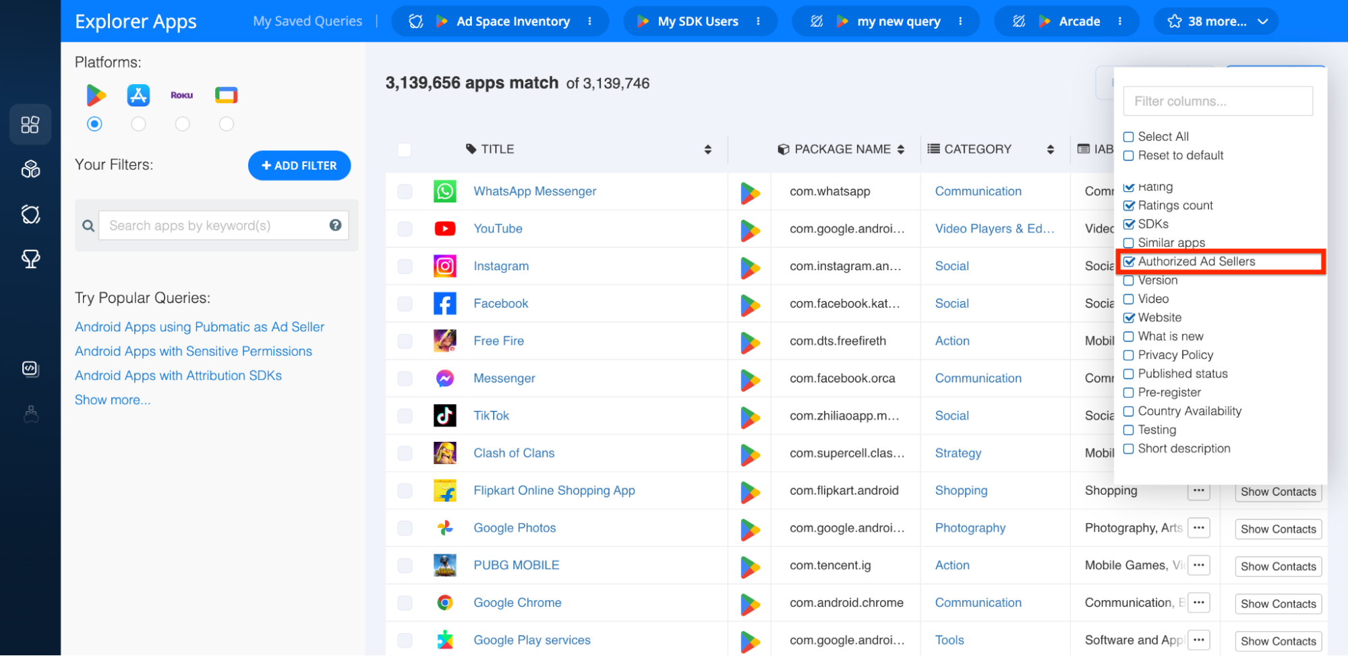Image resolution: width=1348 pixels, height=656 pixels.
Task: Open options menu for Arcade query
Action: click(x=1120, y=22)
